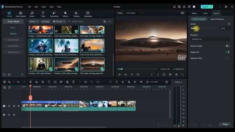Click the player playback progress slider
The width and height of the screenshot is (235, 132).
point(137,69)
